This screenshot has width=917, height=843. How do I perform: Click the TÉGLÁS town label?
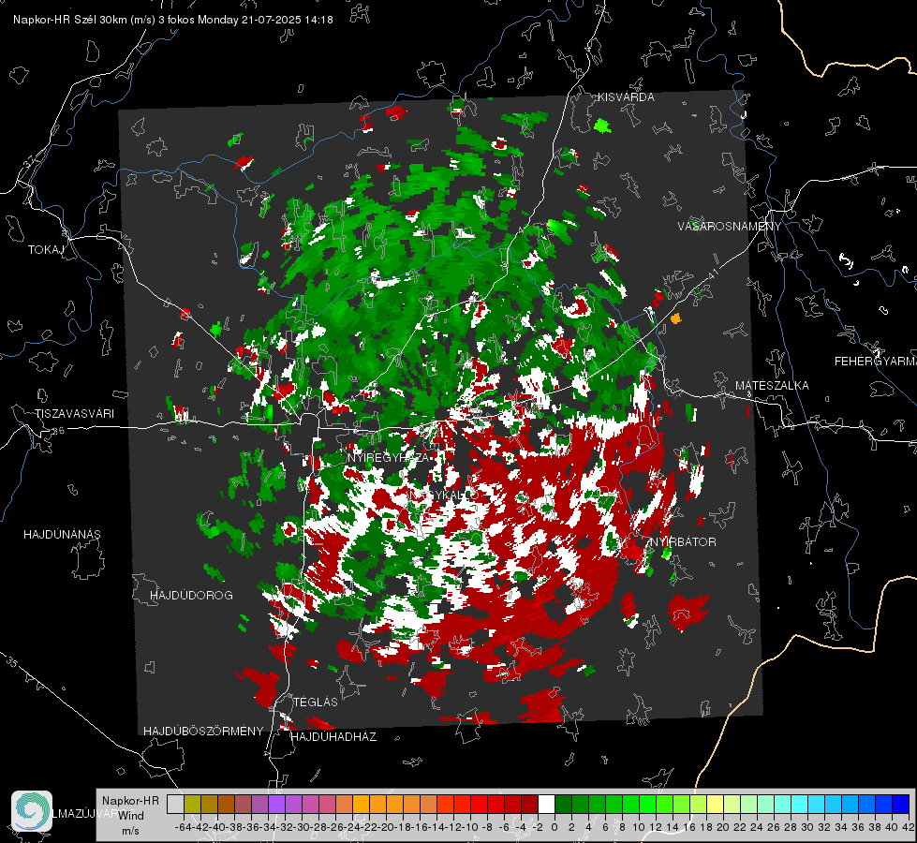pos(316,702)
